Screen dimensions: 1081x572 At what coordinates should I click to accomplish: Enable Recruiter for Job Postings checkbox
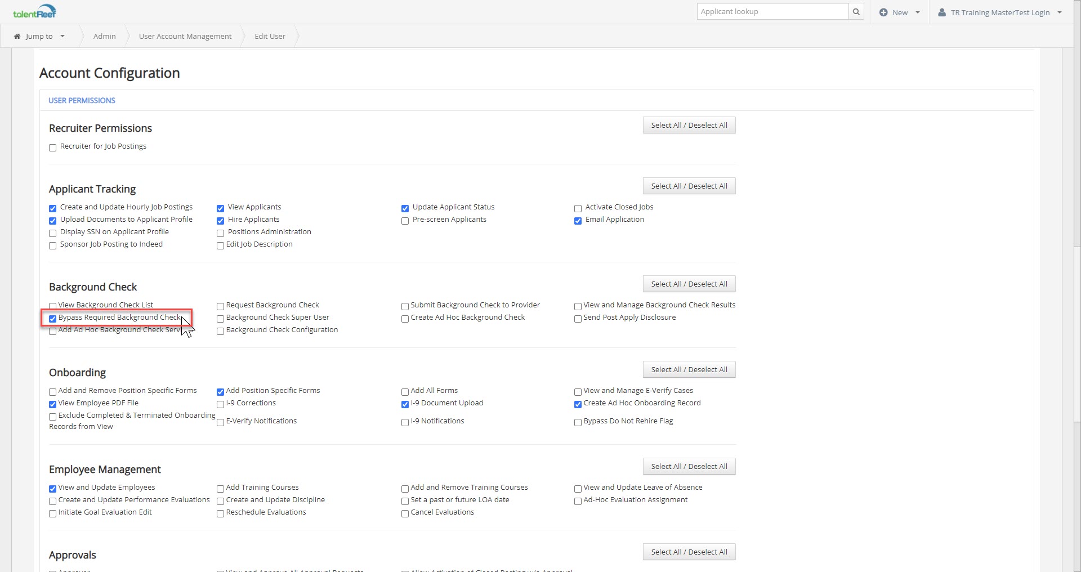[x=53, y=148]
